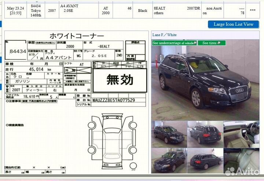This screenshot has width=264, height=181.
Task: Click external-link icon on See tires button
Action: (x=219, y=43)
